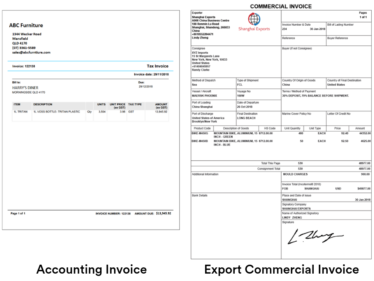Click the email "sales@abcfurntiure.com"
The height and width of the screenshot is (281, 374).
point(31,53)
